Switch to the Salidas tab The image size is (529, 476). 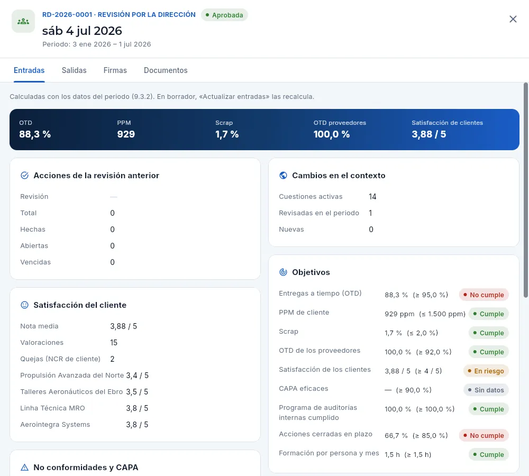[x=74, y=70]
